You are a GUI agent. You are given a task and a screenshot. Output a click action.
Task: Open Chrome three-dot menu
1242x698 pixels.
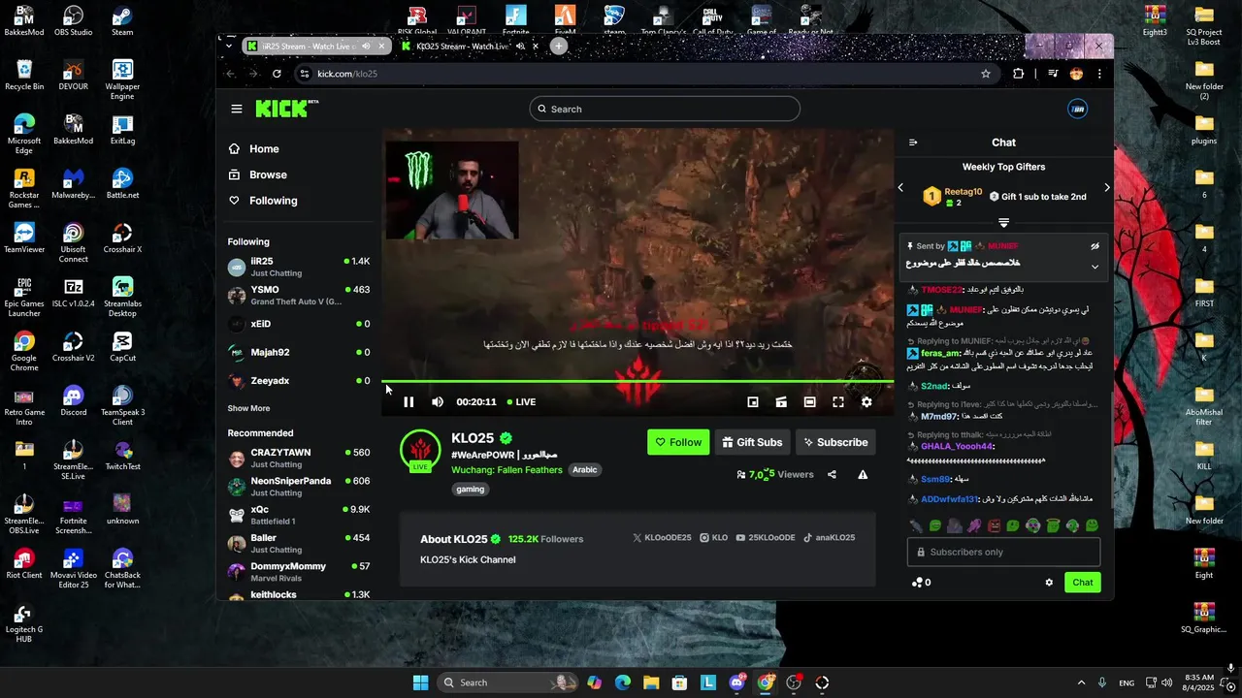pos(1099,74)
